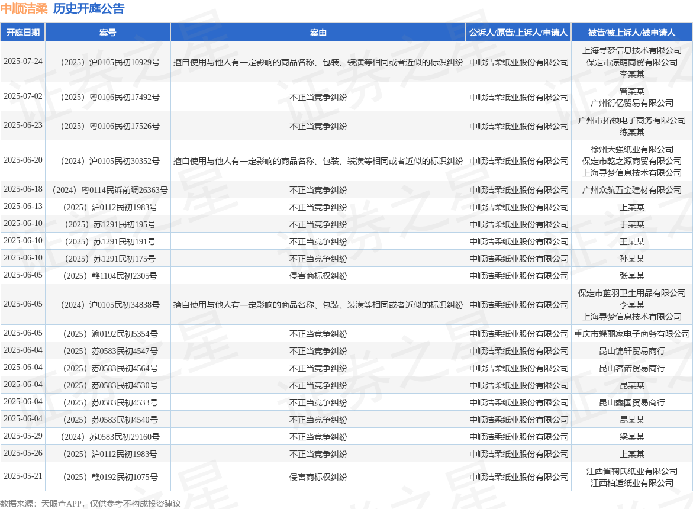Click date cell 2025-05-26

click(x=23, y=453)
